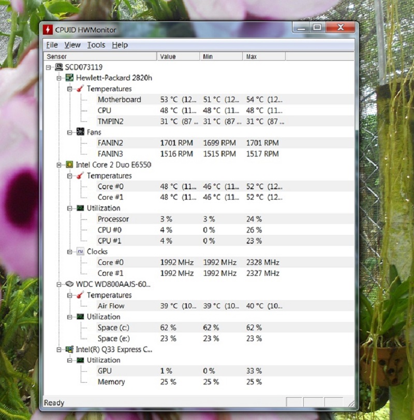
Task: Select the CPU temperature row
Action: pyautogui.click(x=225, y=110)
